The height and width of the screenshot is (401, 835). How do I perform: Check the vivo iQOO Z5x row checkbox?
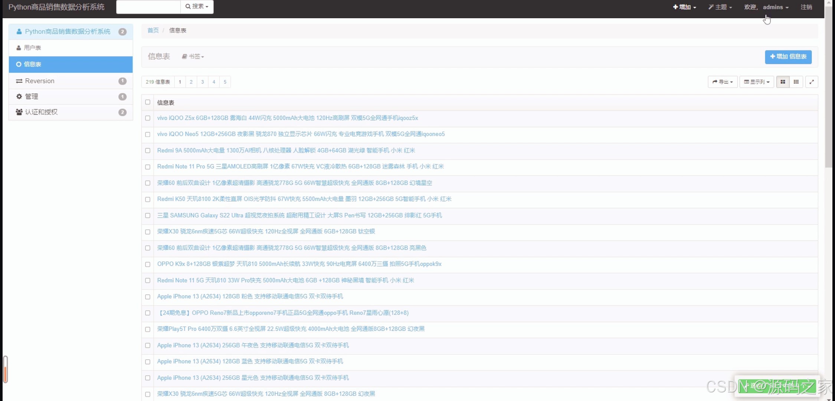(148, 118)
